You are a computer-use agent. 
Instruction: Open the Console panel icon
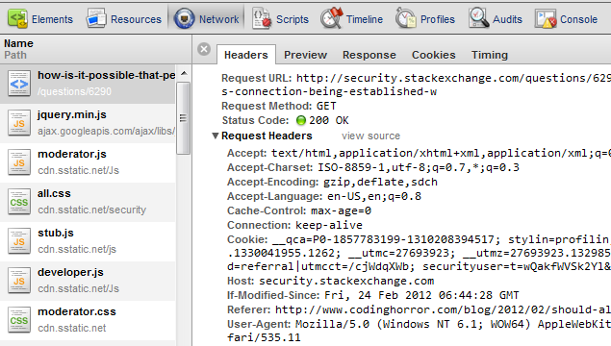(x=546, y=18)
